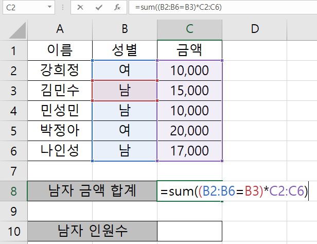Select the 15,000 amount cell

(189, 91)
